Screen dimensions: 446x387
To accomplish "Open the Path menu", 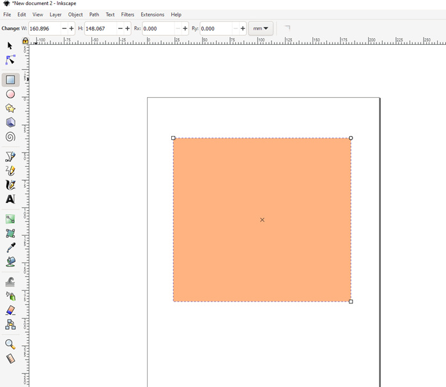I will [x=94, y=15].
